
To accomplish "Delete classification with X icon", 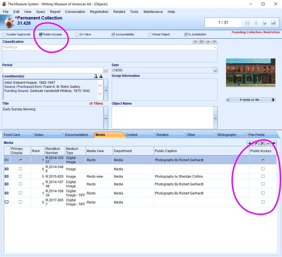I will pyautogui.click(x=202, y=42).
